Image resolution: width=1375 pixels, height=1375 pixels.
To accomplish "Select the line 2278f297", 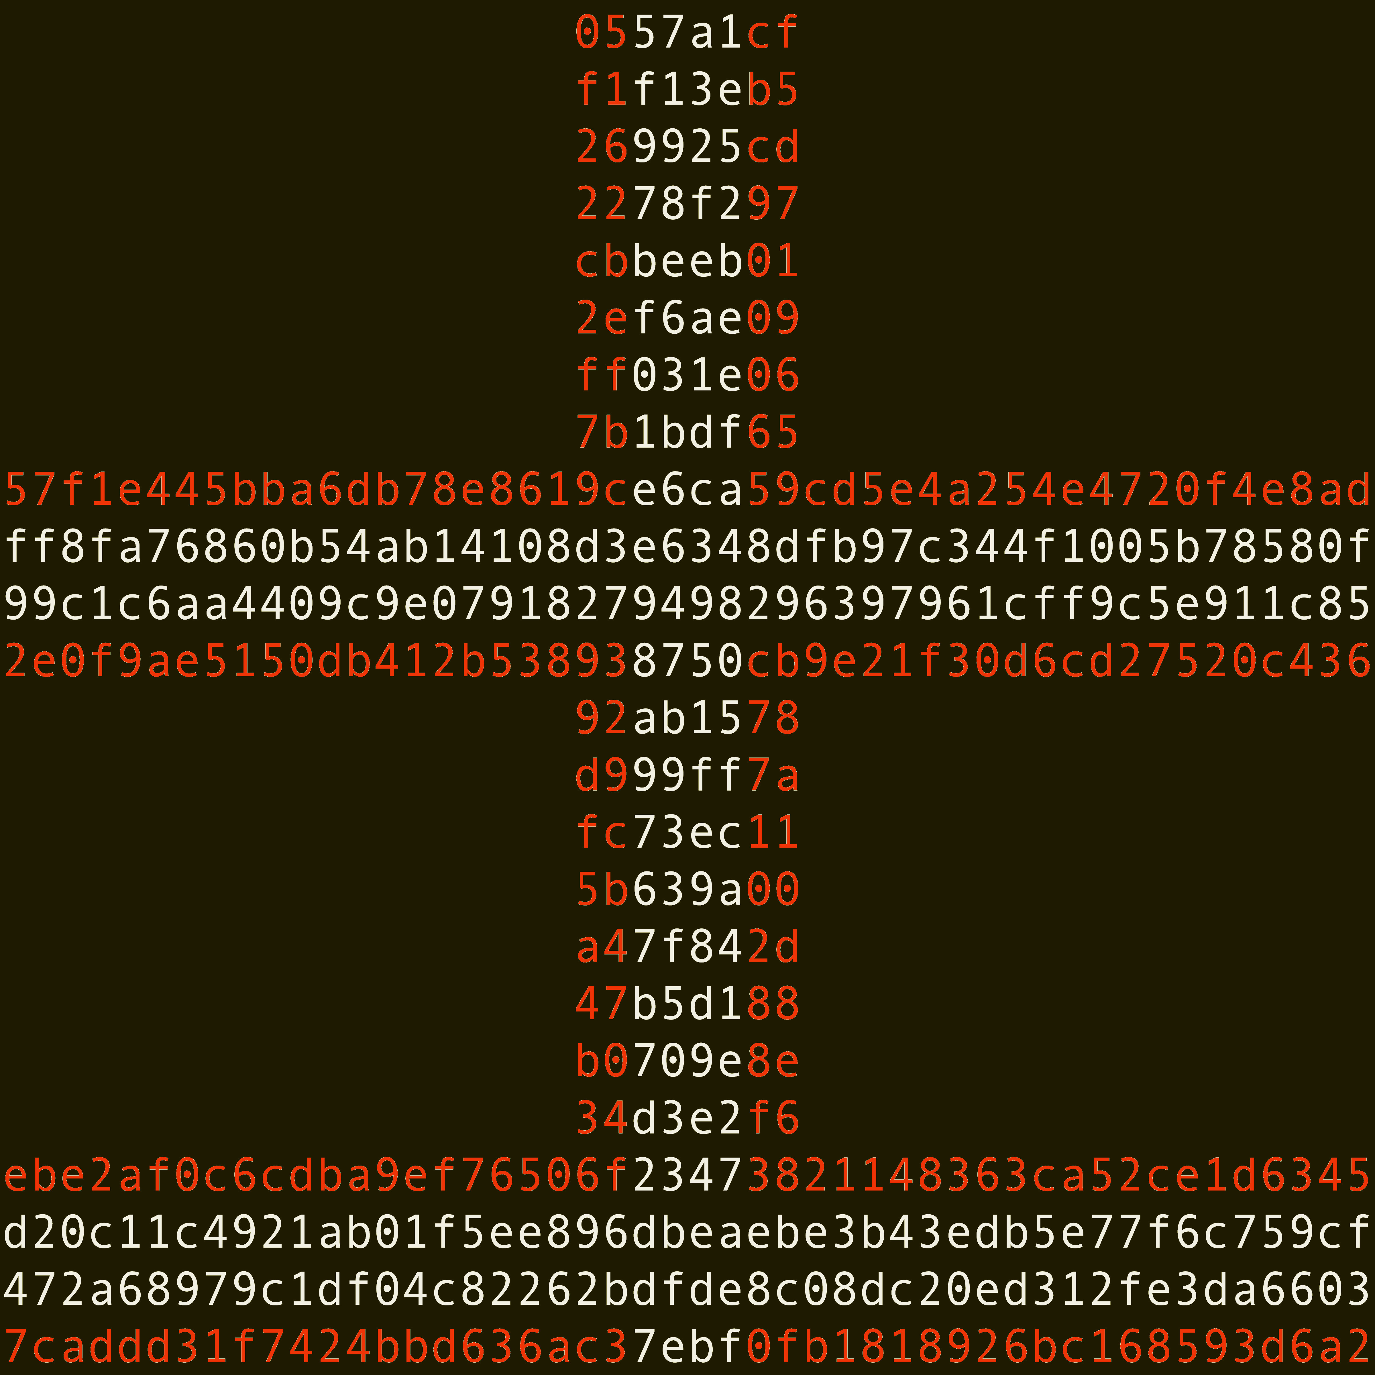I will coord(687,204).
